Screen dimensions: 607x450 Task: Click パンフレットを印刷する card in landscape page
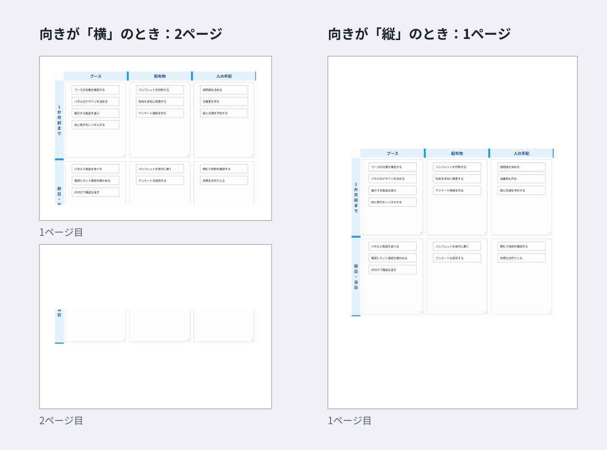[160, 90]
